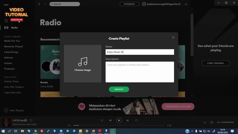The width and height of the screenshot is (238, 134).
Task: Open the Lagu slow asik playlist
Action: [x=12, y=93]
